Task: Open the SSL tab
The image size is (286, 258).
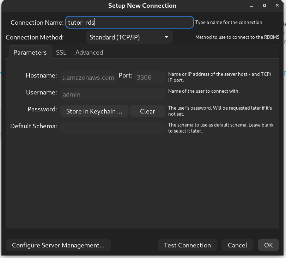Action: pyautogui.click(x=61, y=52)
